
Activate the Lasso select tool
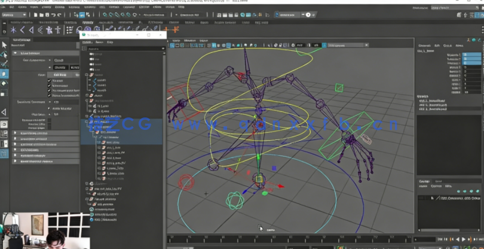click(x=4, y=54)
